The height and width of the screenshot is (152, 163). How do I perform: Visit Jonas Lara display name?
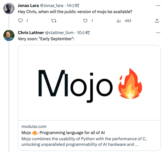coord(28,6)
